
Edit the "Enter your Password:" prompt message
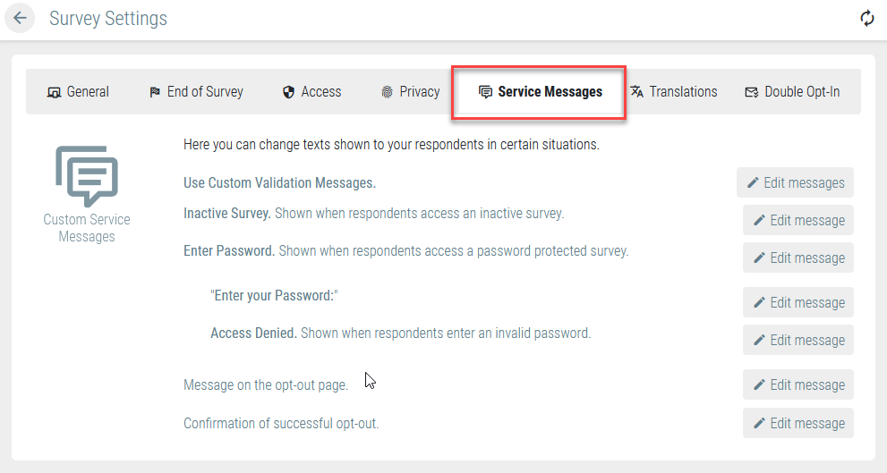click(798, 302)
